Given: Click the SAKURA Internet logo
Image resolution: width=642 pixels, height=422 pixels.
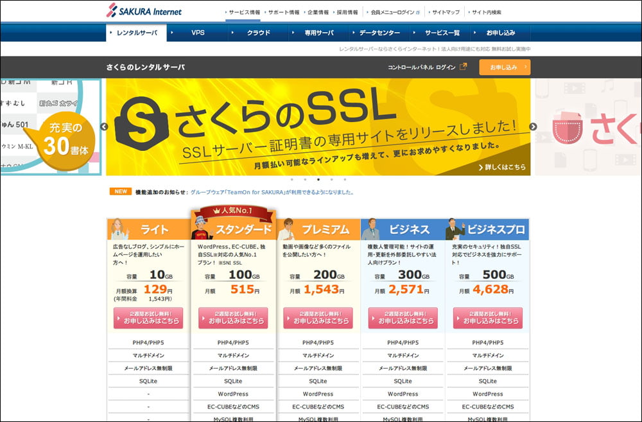Looking at the screenshot, I should coord(144,11).
